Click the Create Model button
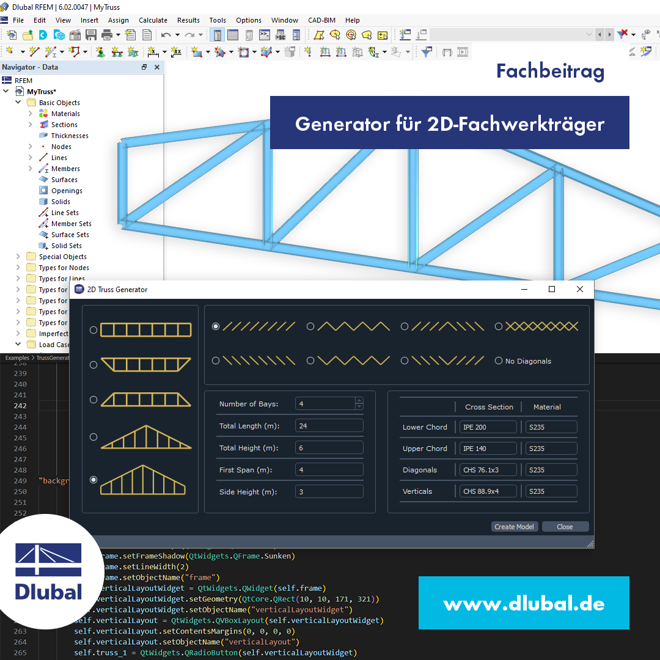The image size is (660, 660). click(515, 527)
